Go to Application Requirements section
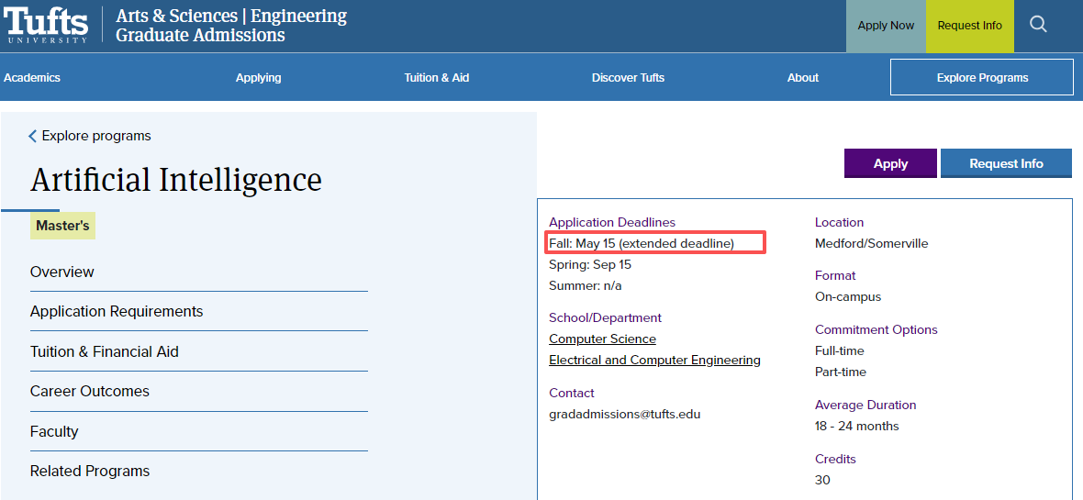The width and height of the screenshot is (1083, 500). (x=117, y=311)
